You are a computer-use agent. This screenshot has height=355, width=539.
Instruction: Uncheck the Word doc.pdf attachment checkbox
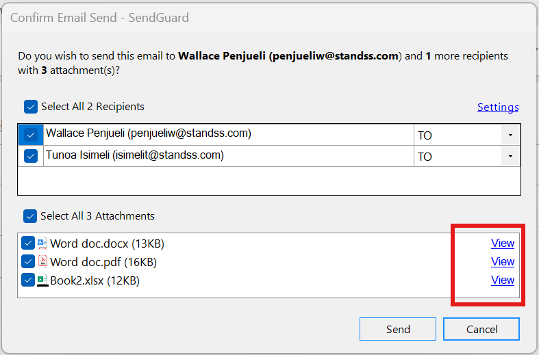click(x=28, y=261)
